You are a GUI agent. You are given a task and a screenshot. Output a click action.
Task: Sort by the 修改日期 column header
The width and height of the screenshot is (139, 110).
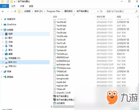(101, 17)
